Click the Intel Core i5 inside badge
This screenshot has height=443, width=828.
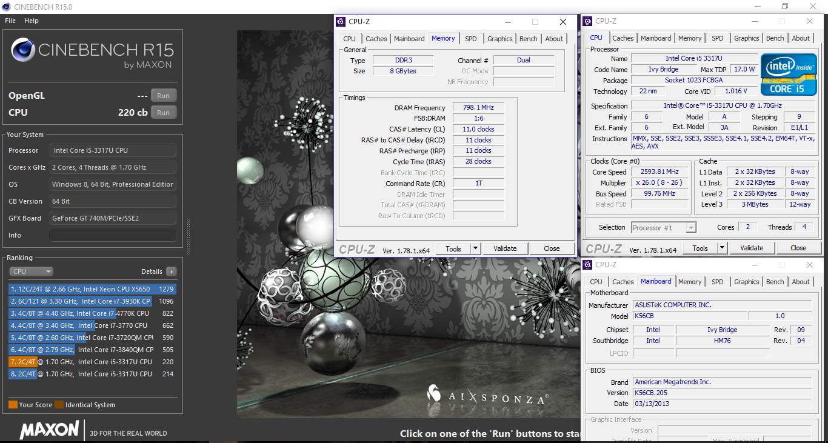click(789, 75)
